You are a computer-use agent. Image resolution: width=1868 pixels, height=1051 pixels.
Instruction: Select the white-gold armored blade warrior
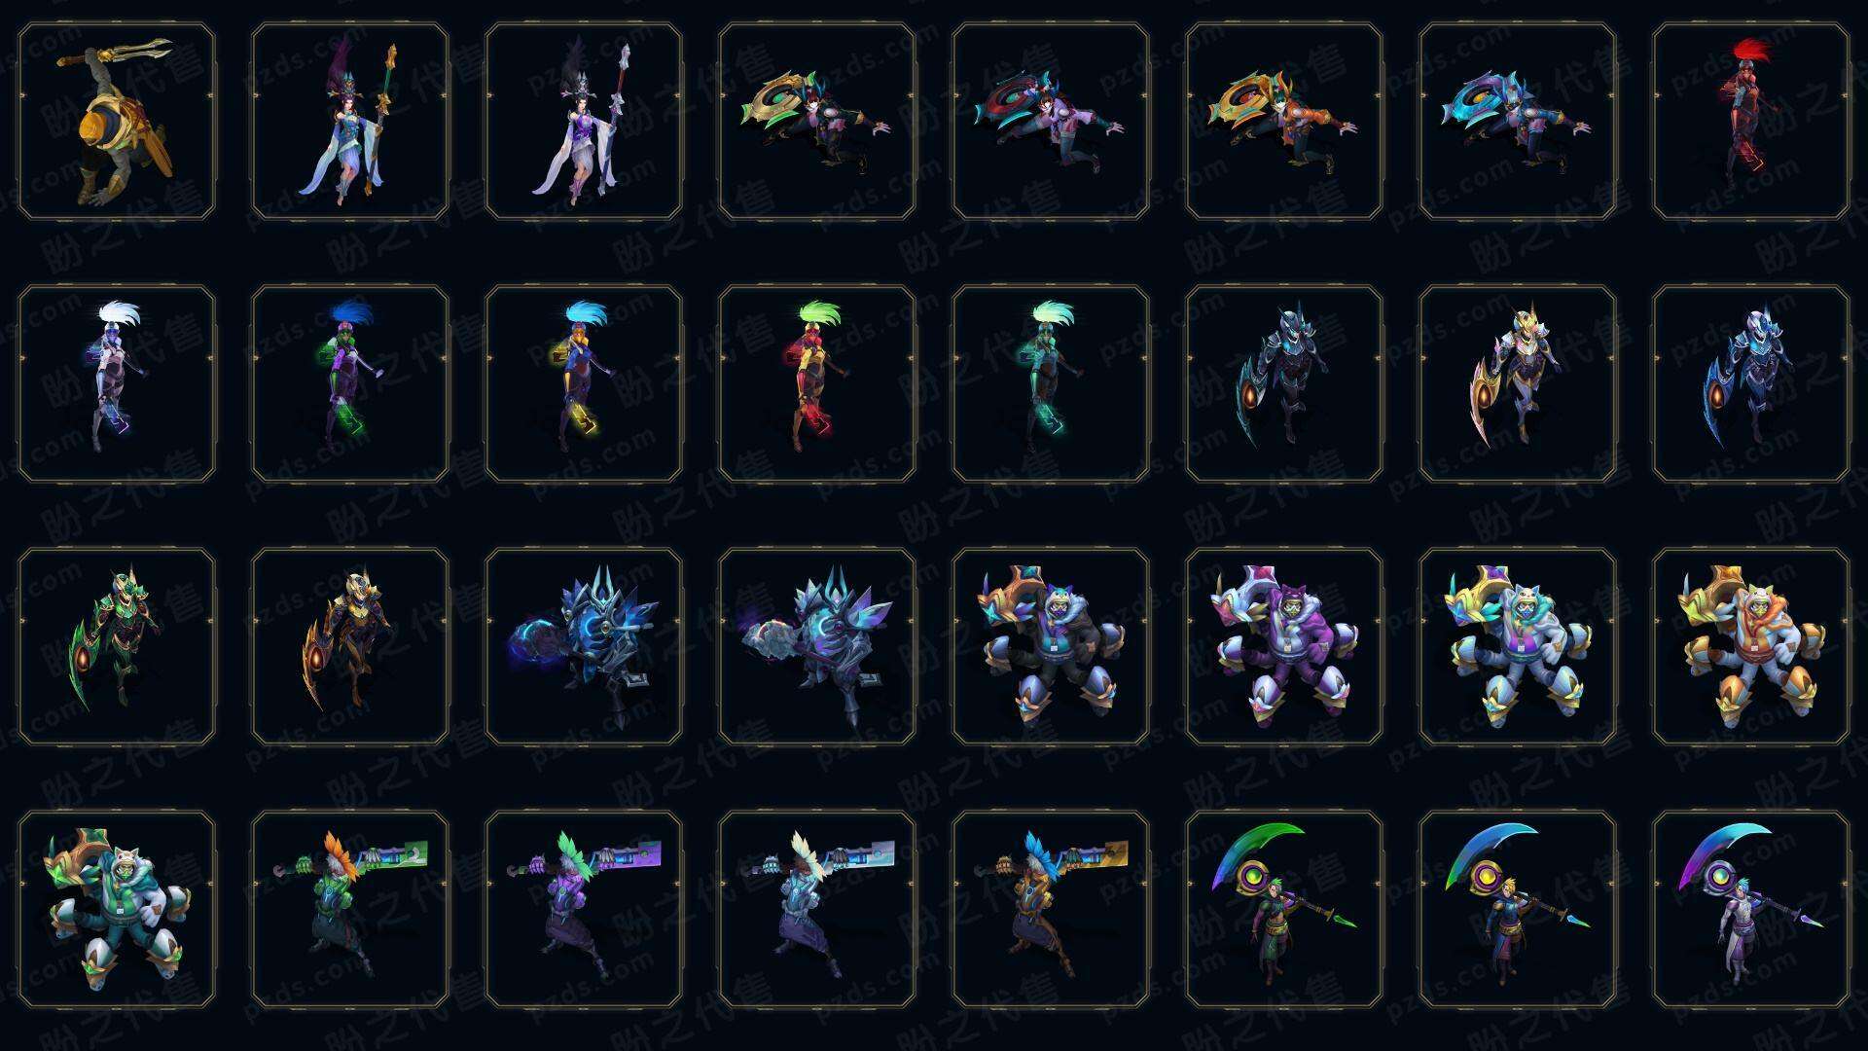pos(1518,383)
